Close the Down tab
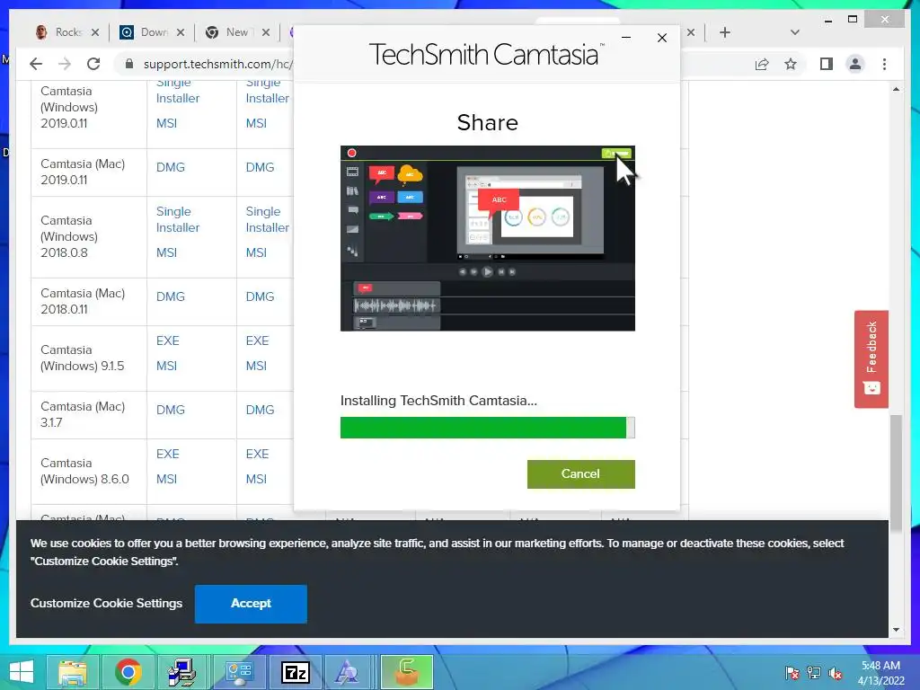This screenshot has width=920, height=690. tap(181, 32)
